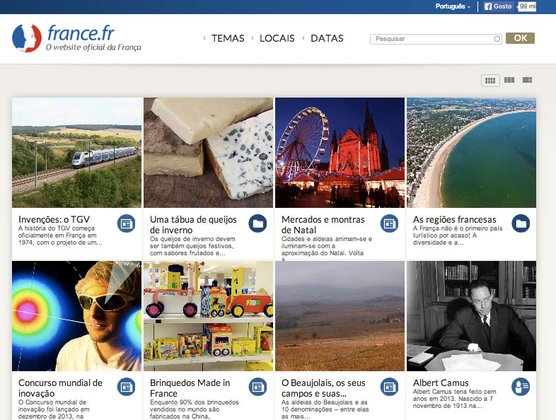Switch to the mosaic layout view
This screenshot has height=420, width=556.
pyautogui.click(x=527, y=81)
